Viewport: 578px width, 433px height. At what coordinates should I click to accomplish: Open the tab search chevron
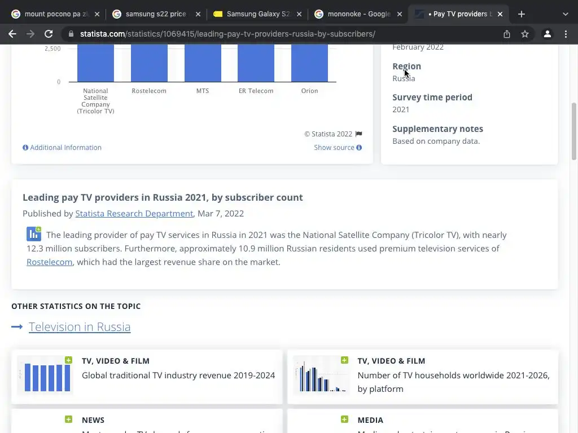coord(566,14)
